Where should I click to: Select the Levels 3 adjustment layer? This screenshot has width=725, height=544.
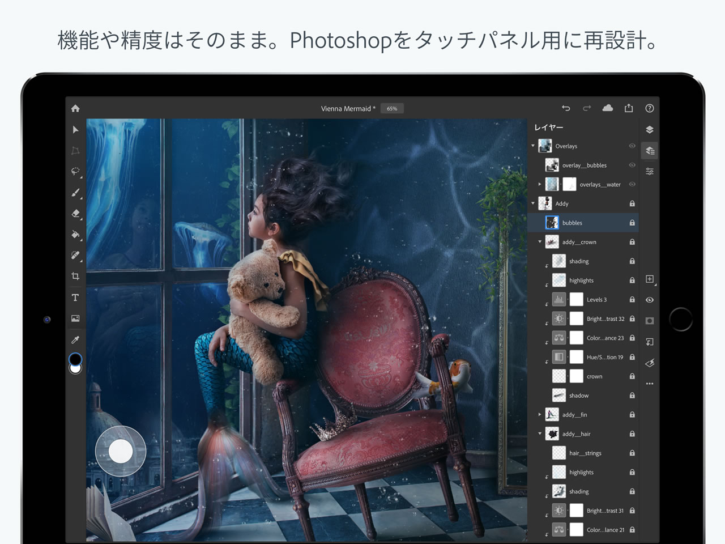tap(596, 300)
